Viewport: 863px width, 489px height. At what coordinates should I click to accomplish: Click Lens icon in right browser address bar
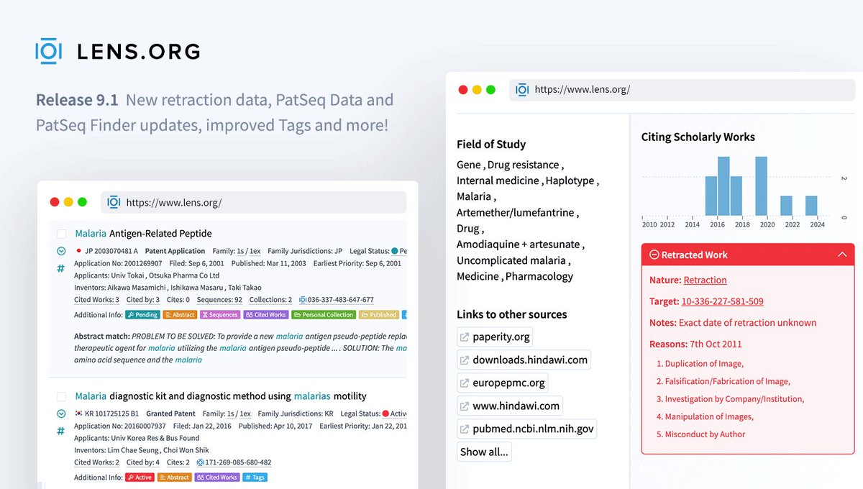[x=522, y=89]
